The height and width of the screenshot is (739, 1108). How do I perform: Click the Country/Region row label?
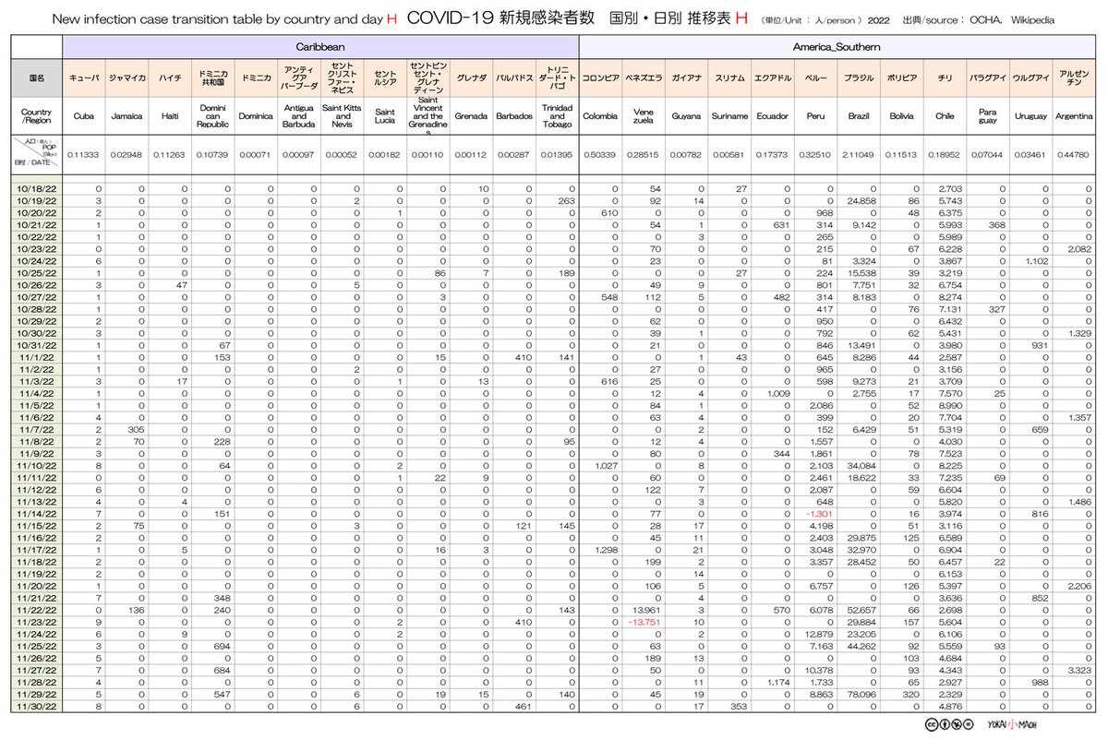click(38, 117)
